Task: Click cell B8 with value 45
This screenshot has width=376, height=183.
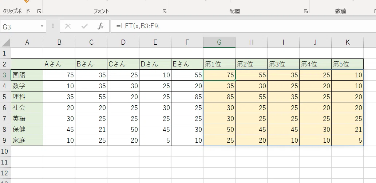Action: [x=59, y=129]
